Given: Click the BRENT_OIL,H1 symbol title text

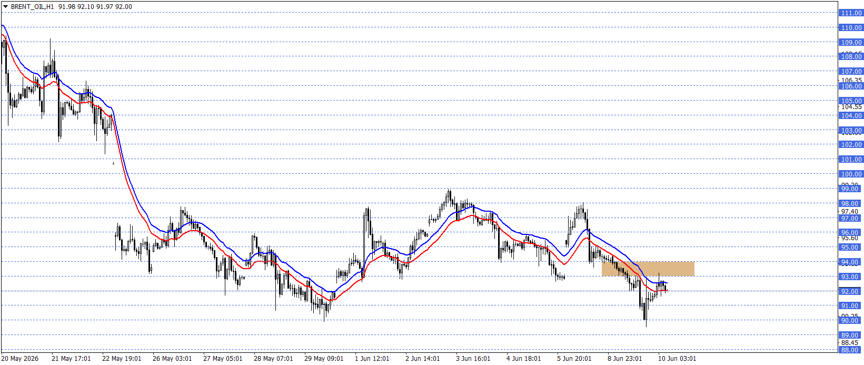Looking at the screenshot, I should (33, 7).
